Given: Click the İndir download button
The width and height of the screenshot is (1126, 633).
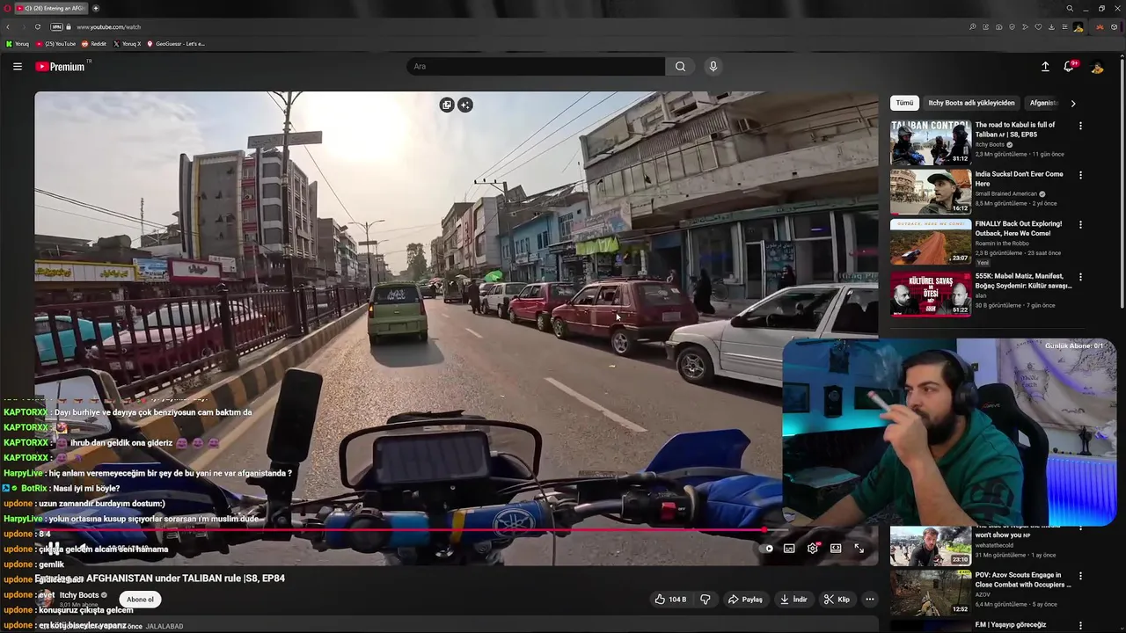Looking at the screenshot, I should [x=793, y=600].
